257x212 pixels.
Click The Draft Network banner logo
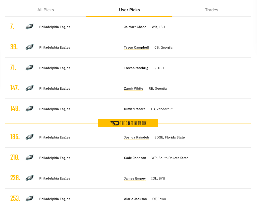(128, 123)
